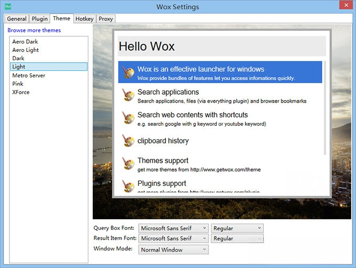Screen dimensions: 356x268
Task: Click the Wox app icon in title bar
Action: coord(8,6)
